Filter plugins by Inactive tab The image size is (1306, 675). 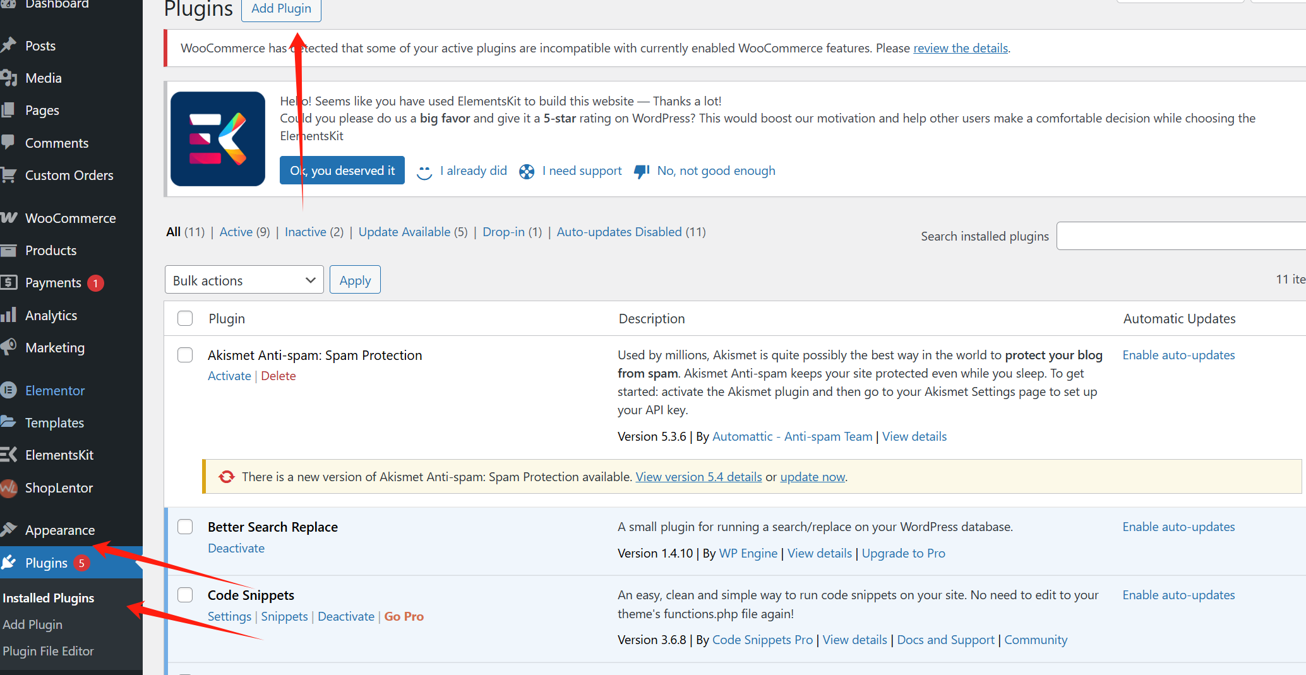(x=305, y=232)
